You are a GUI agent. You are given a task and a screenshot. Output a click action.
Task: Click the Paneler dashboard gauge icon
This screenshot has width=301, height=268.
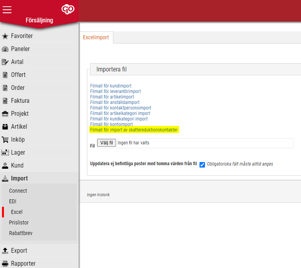pos(5,49)
